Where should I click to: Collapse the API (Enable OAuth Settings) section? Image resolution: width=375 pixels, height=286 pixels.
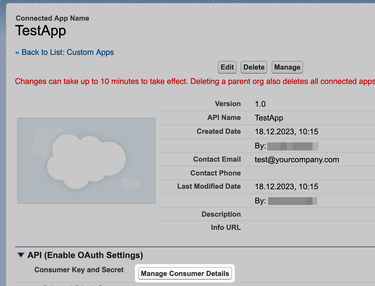pyautogui.click(x=21, y=255)
